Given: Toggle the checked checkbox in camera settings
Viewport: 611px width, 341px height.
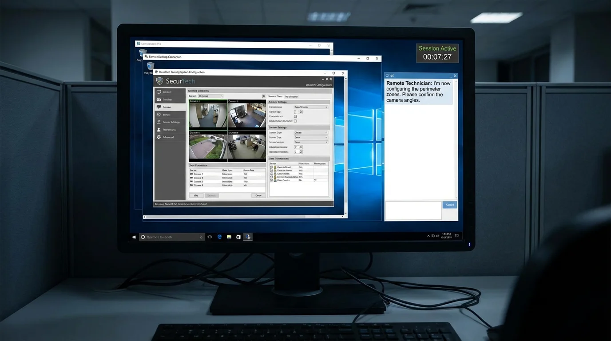Looking at the screenshot, I should tap(296, 116).
